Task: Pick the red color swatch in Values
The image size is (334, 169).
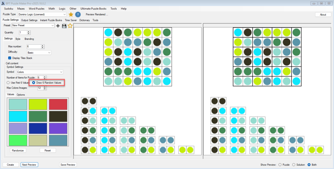Action: pos(58,104)
